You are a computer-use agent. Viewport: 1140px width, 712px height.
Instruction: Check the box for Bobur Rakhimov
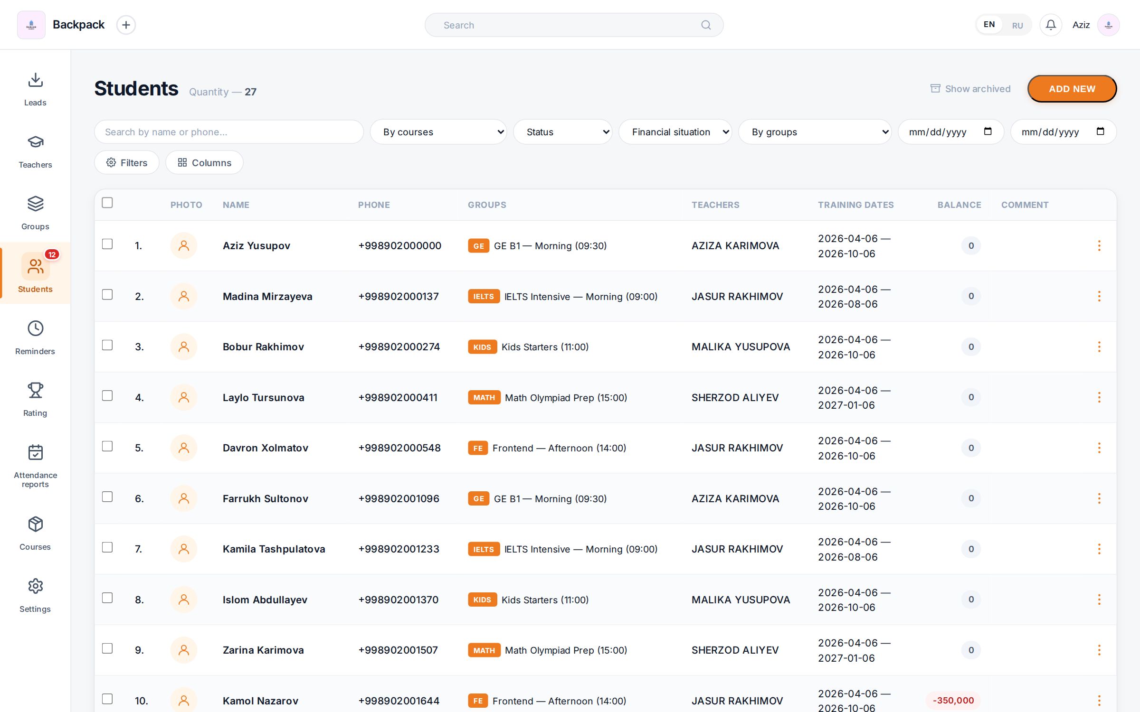point(107,345)
